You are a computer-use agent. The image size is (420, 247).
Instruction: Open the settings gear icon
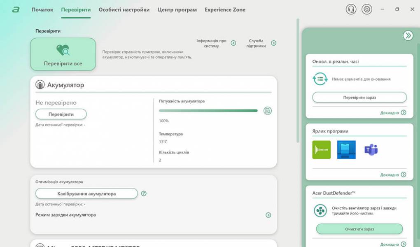pos(366,9)
